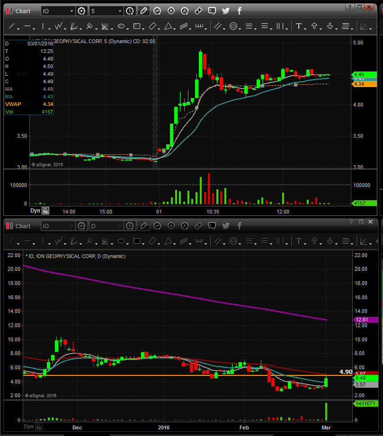Expand the IO symbol dropdown in the top chart
This screenshot has width=383, height=436.
71,11
